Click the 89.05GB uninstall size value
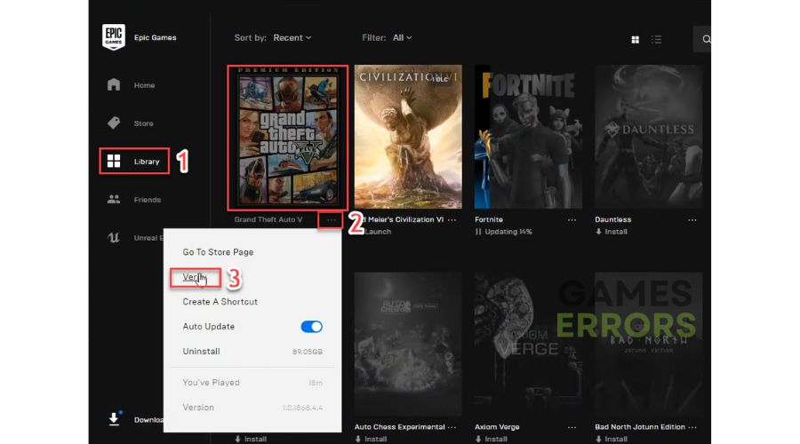Screen dimensions: 800x444 click(x=308, y=352)
